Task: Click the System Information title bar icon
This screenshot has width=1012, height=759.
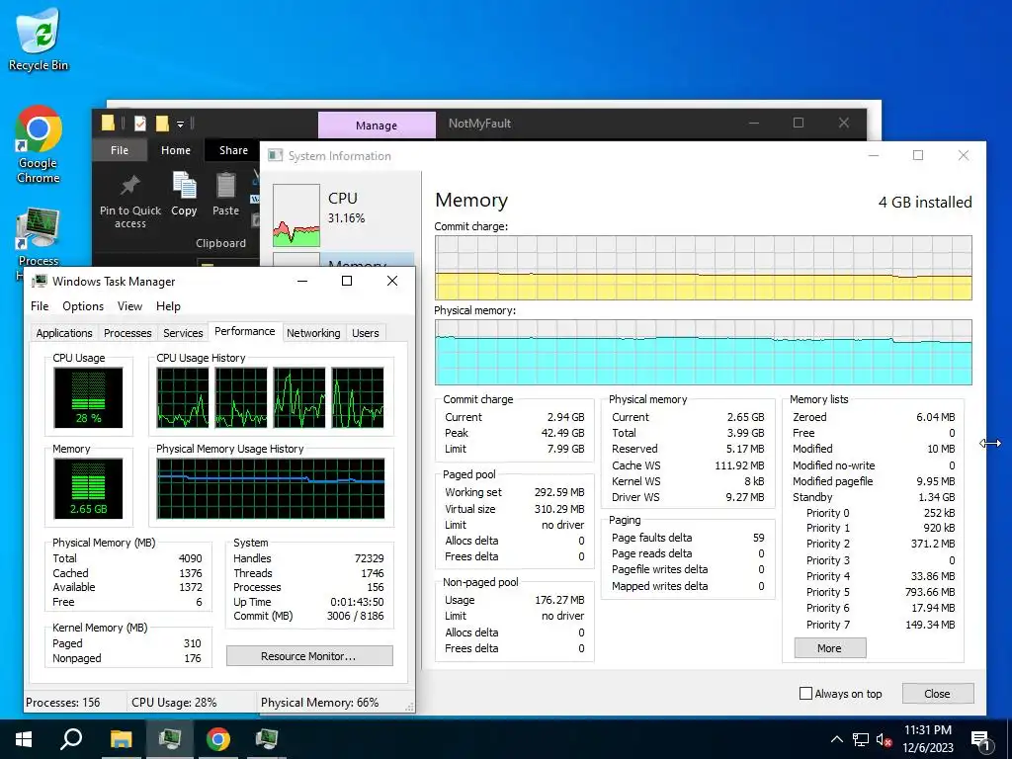Action: [x=276, y=155]
